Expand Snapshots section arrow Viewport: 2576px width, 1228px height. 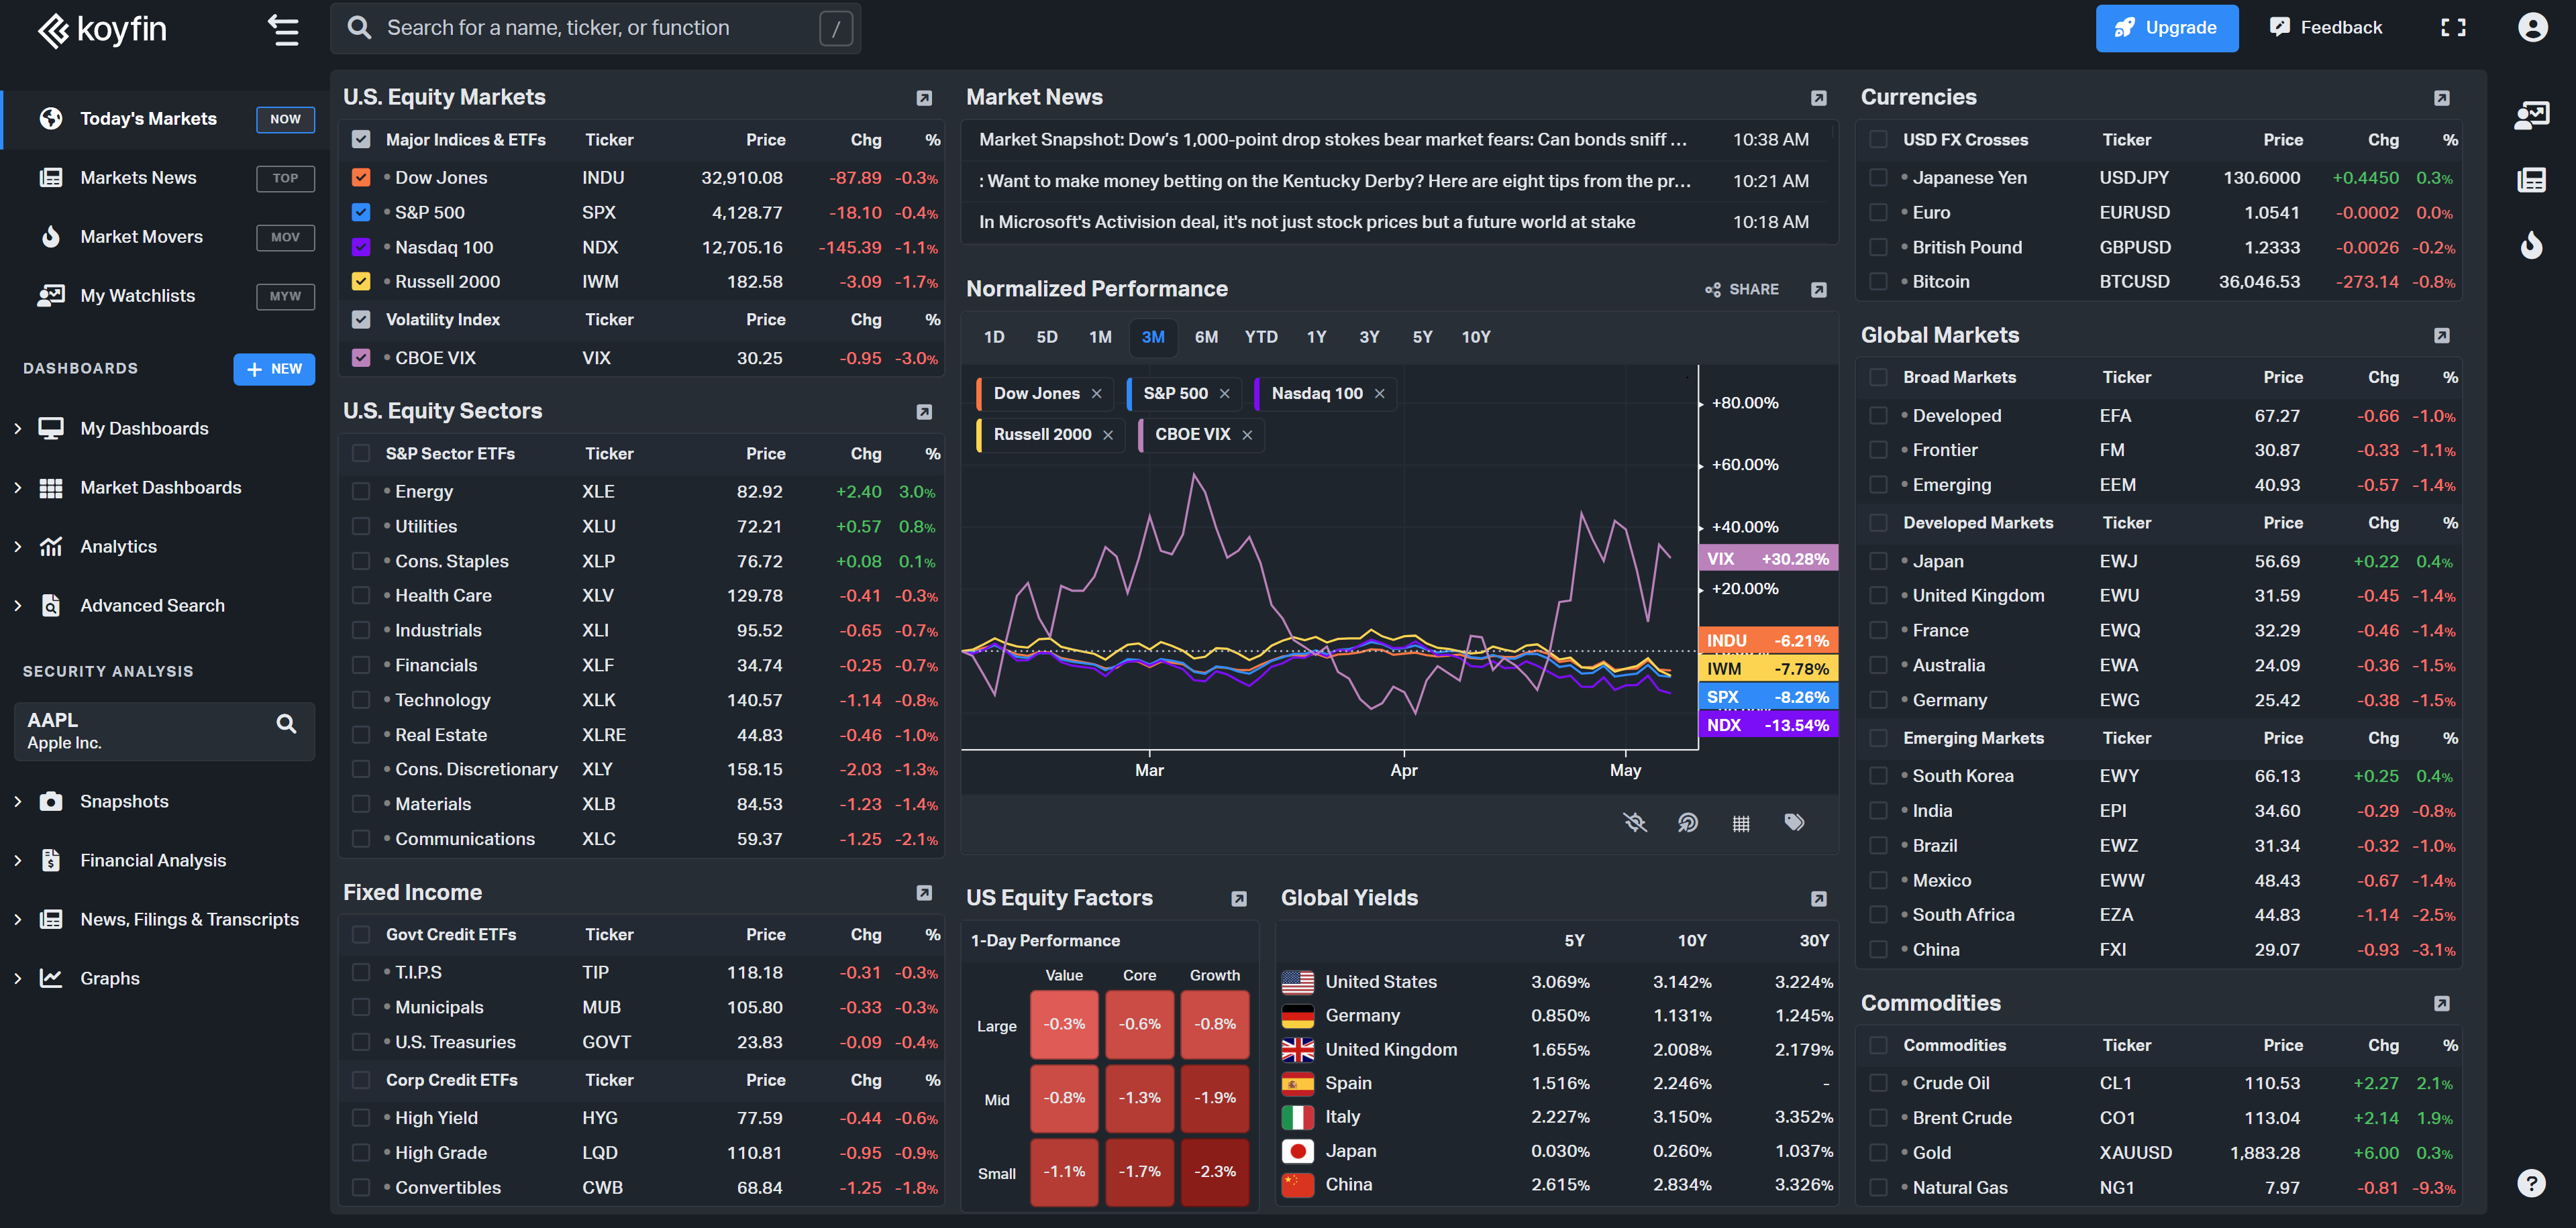tap(17, 801)
